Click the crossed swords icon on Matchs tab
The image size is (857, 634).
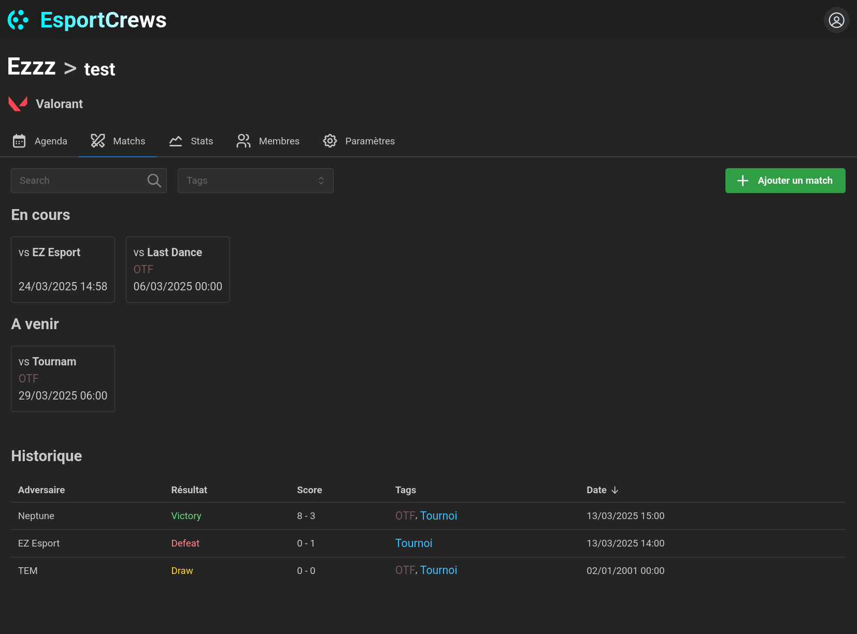pyautogui.click(x=97, y=140)
